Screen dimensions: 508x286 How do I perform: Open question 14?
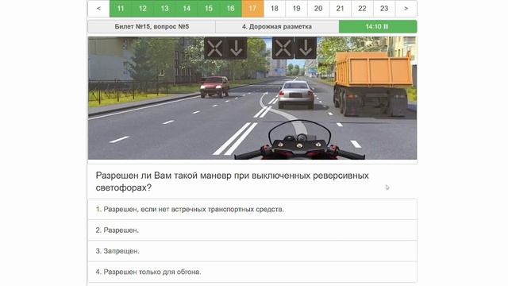[x=187, y=9]
